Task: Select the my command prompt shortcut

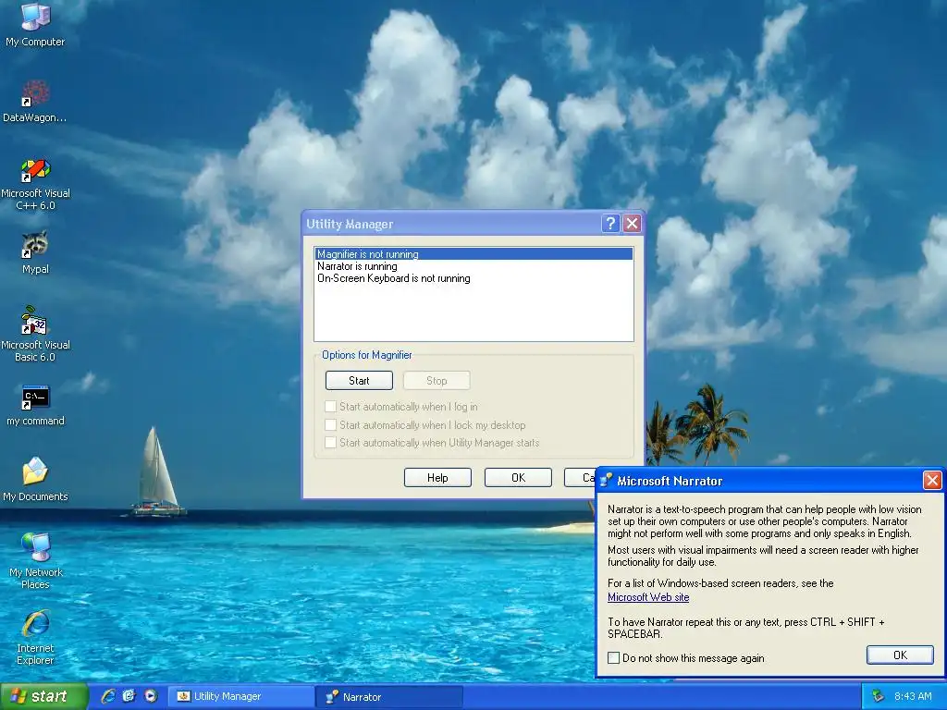Action: point(35,405)
